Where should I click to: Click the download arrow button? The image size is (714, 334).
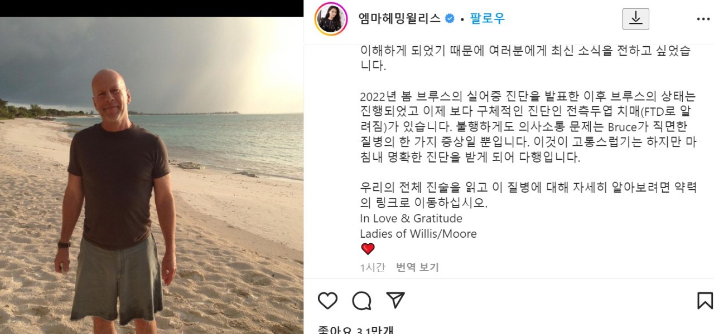[636, 18]
